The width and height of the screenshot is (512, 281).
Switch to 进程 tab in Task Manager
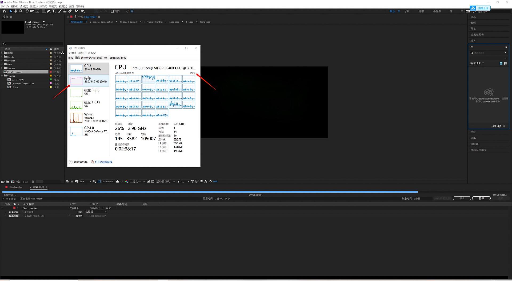(71, 58)
